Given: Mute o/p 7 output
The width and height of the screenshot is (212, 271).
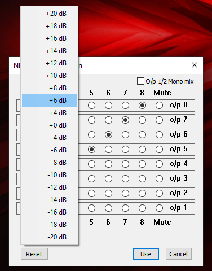Looking at the screenshot, I should 159,120.
